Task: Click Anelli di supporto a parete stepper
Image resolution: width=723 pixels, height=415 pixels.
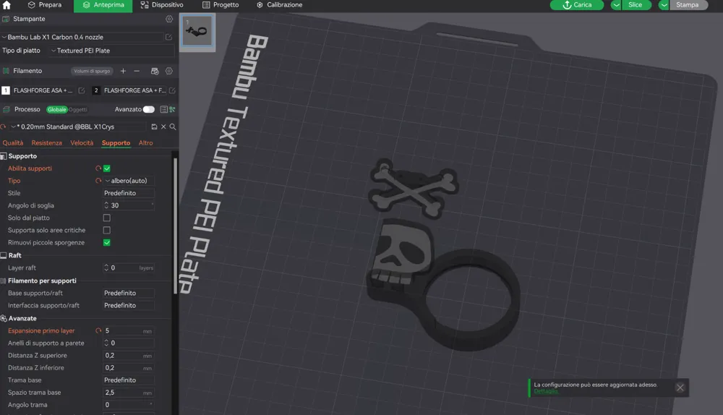Action: (x=129, y=343)
